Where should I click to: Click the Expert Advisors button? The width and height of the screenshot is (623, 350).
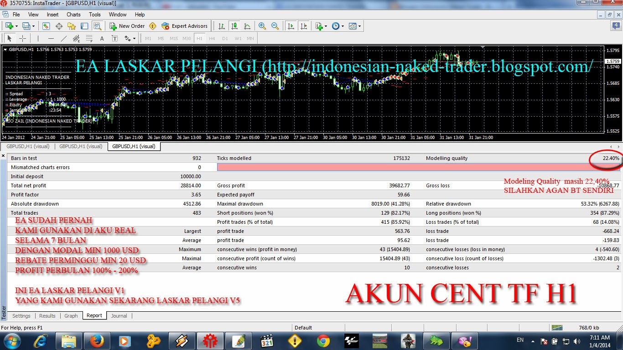point(185,26)
